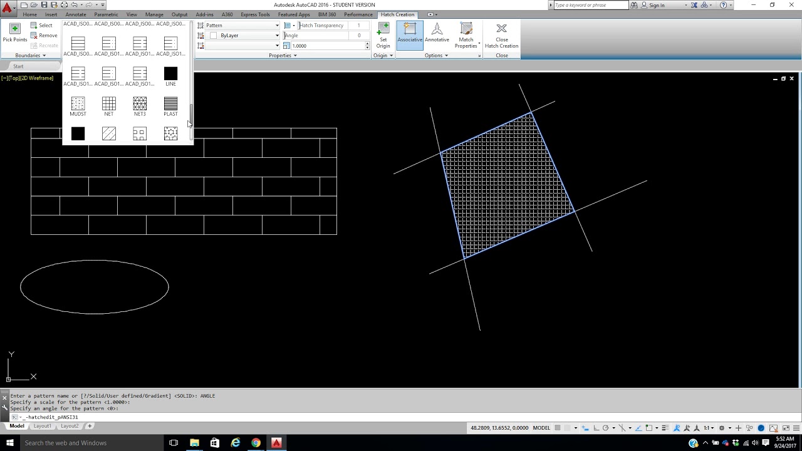
Task: Choose the NET hatch pattern swatch
Action: pos(109,106)
